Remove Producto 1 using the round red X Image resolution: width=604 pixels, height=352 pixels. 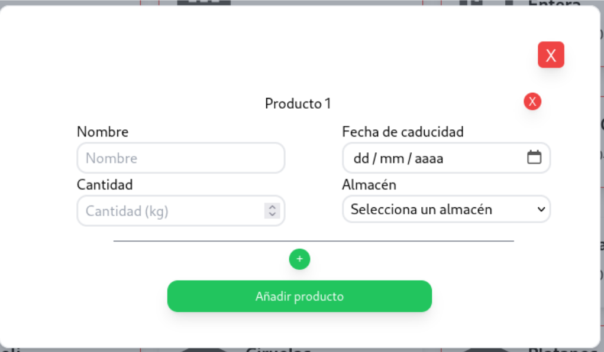coord(532,102)
